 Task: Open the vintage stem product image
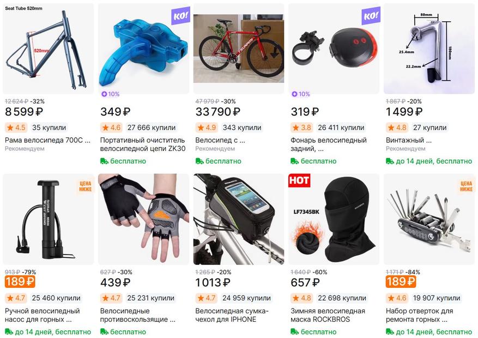[x=429, y=49]
